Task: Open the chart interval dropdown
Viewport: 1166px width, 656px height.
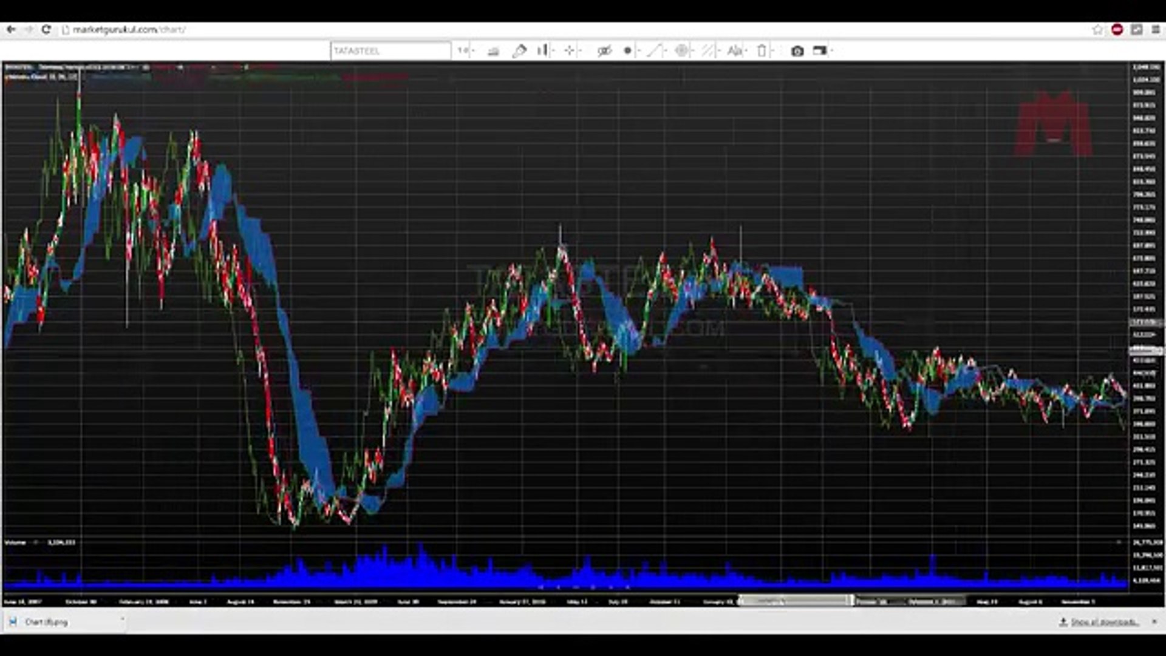Action: click(x=465, y=51)
